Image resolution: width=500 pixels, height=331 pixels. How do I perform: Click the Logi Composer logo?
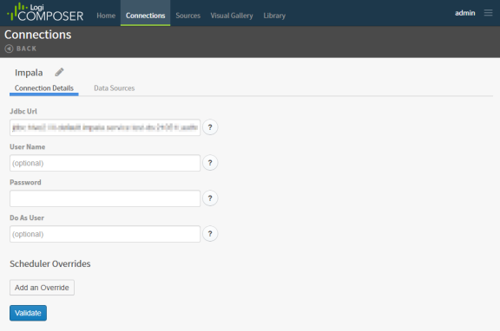pos(45,12)
